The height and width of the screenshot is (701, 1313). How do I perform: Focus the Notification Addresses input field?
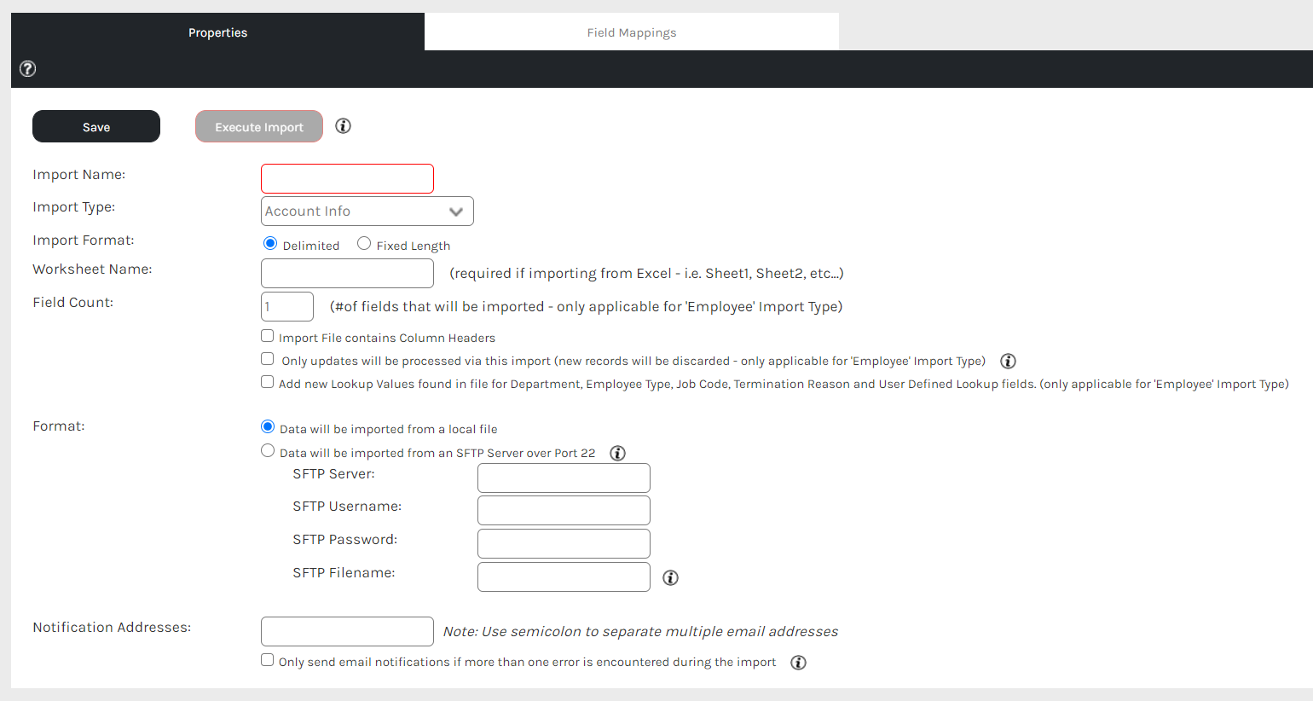pos(347,632)
